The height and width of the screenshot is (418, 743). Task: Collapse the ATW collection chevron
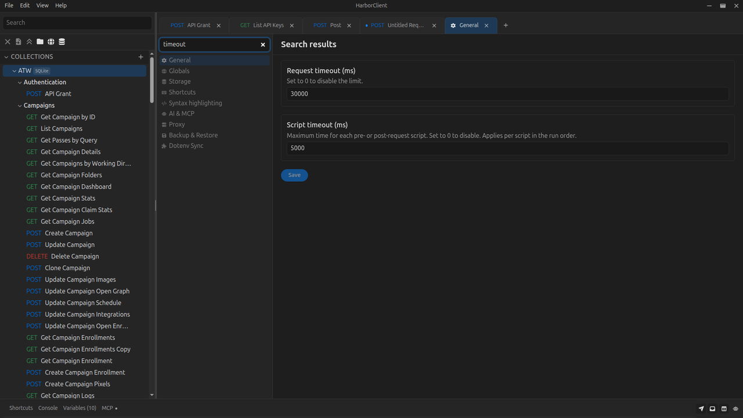coord(15,71)
